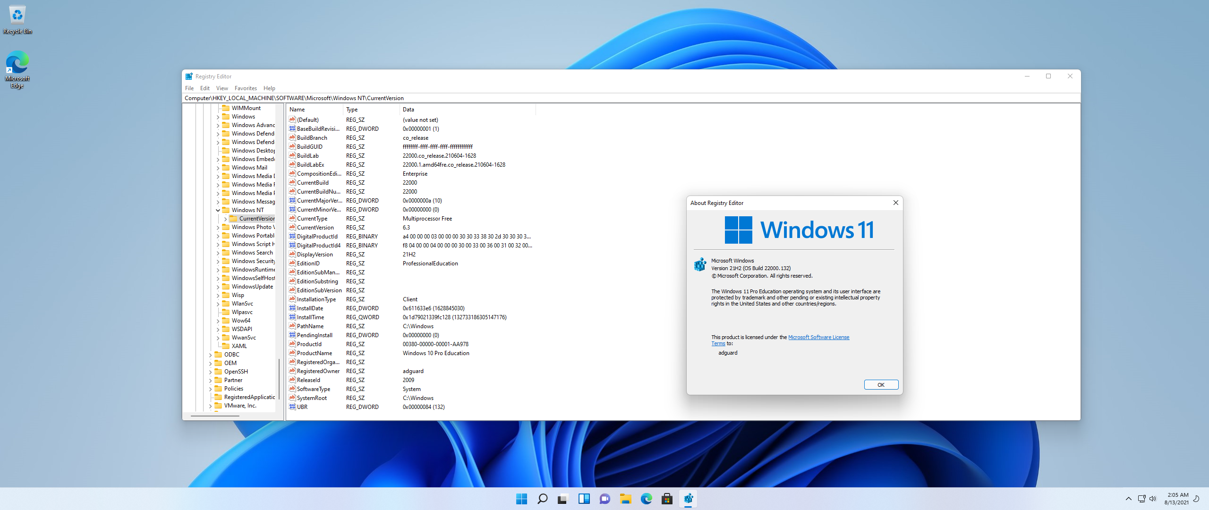
Task: Expand the Windows Mail key
Action: (218, 168)
